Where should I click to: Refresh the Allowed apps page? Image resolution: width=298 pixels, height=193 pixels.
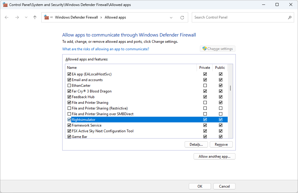[x=182, y=17]
